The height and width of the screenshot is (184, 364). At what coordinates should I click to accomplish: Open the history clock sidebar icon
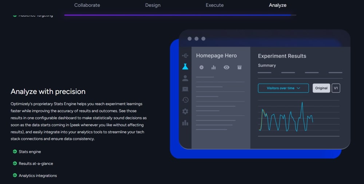pyautogui.click(x=185, y=100)
